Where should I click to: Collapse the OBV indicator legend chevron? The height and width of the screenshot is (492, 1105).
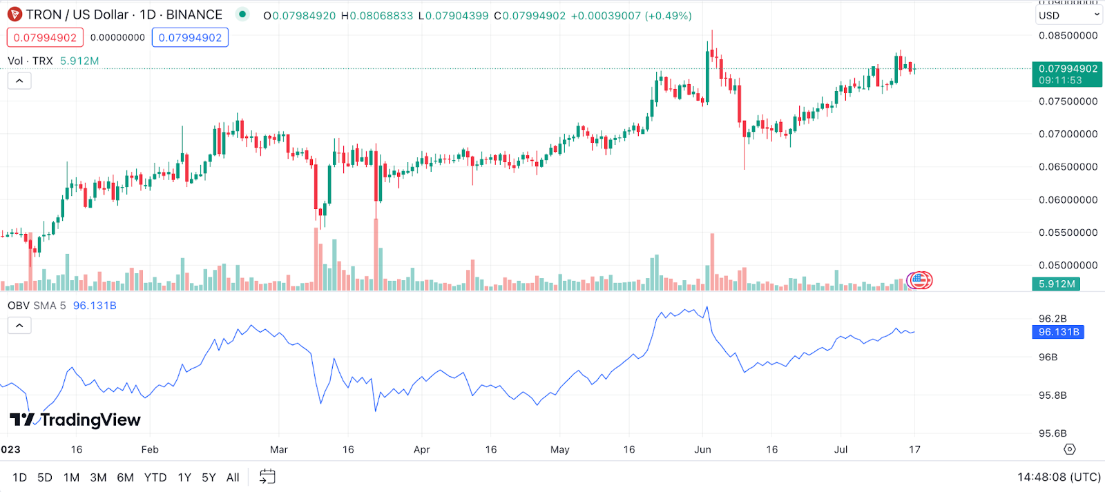coord(19,325)
